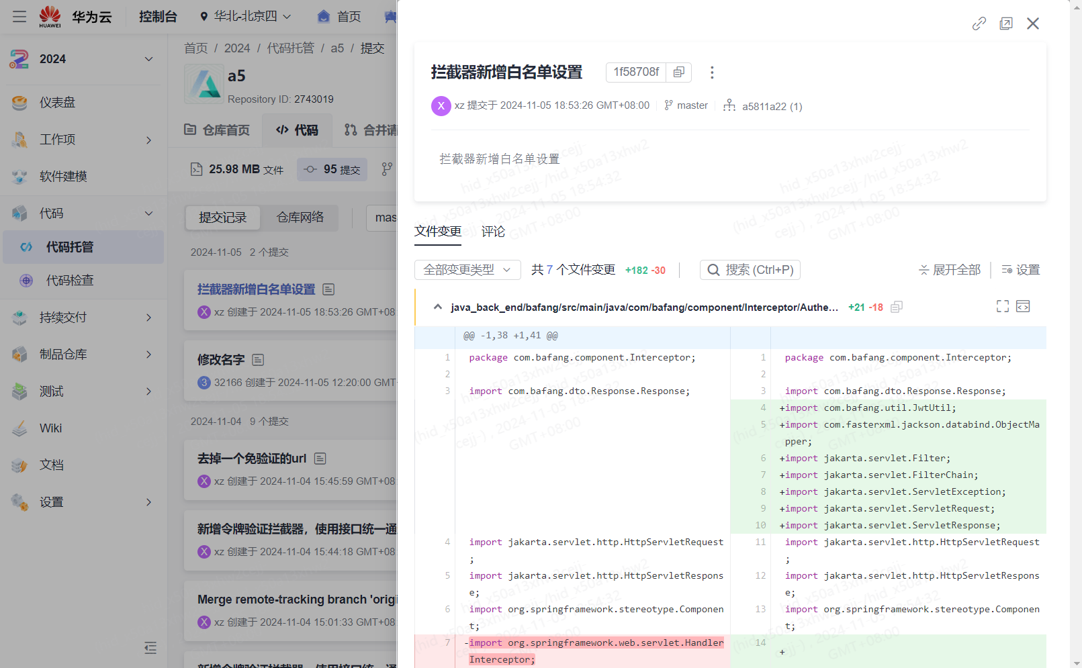Open the 修改名字 commit
Screen dimensions: 1082x668
coord(221,360)
